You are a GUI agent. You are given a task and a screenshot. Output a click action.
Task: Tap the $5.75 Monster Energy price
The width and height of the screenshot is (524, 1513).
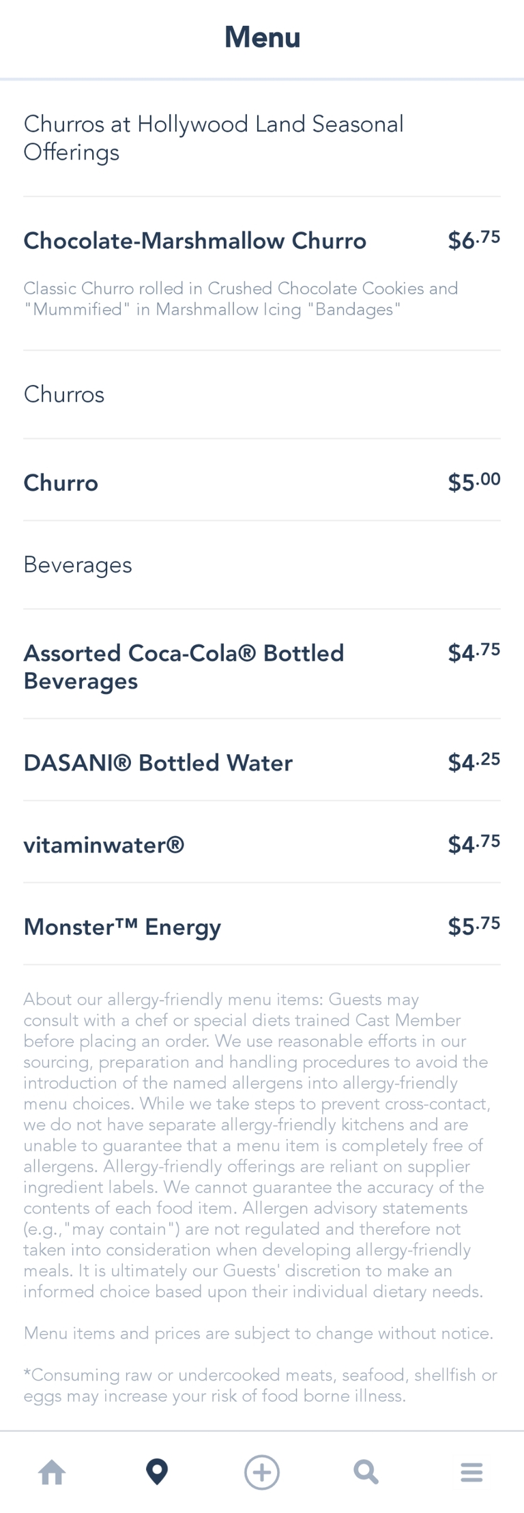click(x=474, y=926)
